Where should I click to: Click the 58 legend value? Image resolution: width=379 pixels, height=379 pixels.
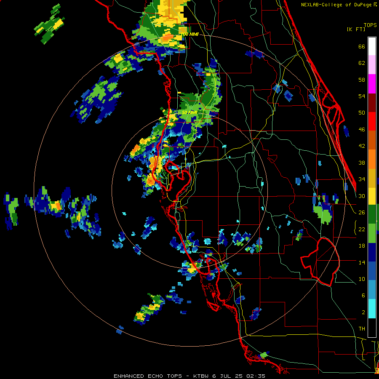coord(362,80)
